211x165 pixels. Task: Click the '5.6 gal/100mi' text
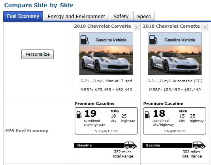[175, 131]
